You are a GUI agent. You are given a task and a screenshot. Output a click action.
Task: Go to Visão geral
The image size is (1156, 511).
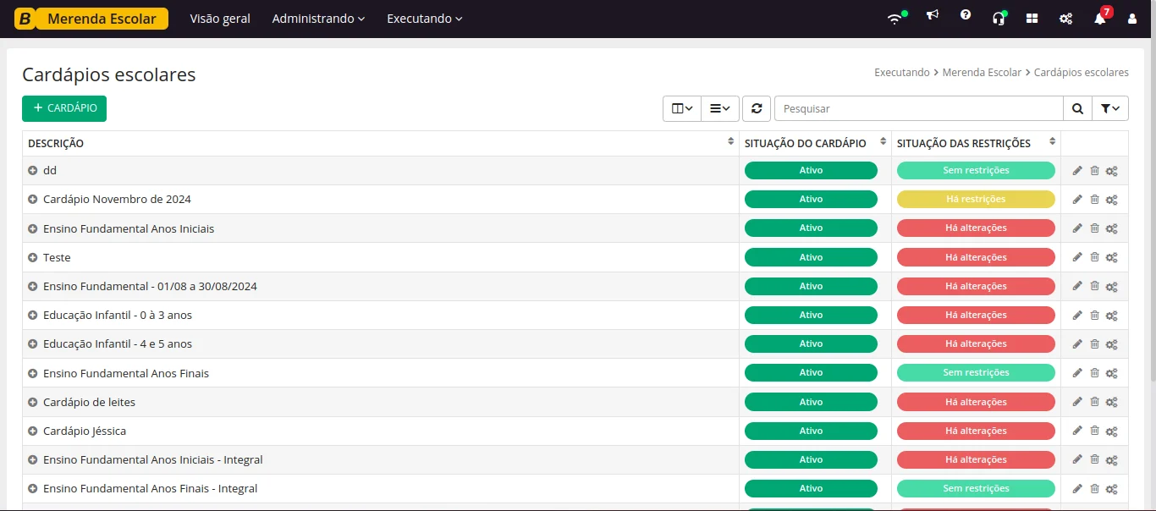[x=220, y=19]
